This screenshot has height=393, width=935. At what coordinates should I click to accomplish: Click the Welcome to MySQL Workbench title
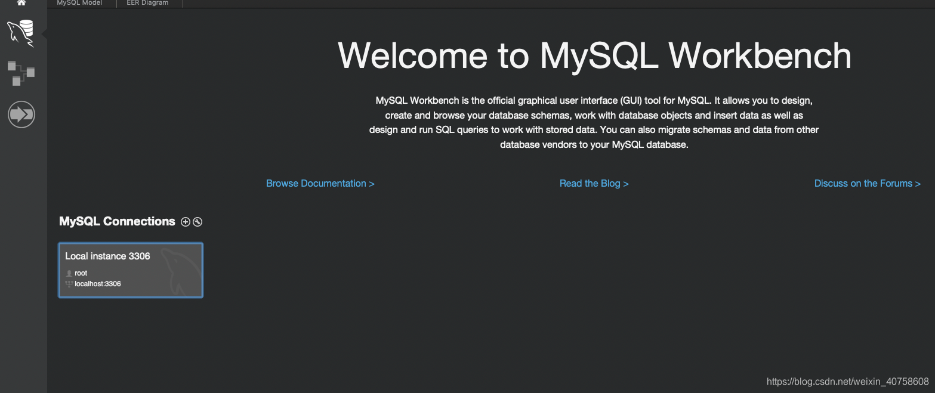[x=594, y=55]
